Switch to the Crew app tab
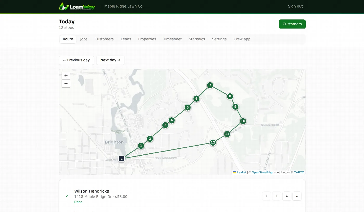Screen dimensions: 364x212 [242, 39]
